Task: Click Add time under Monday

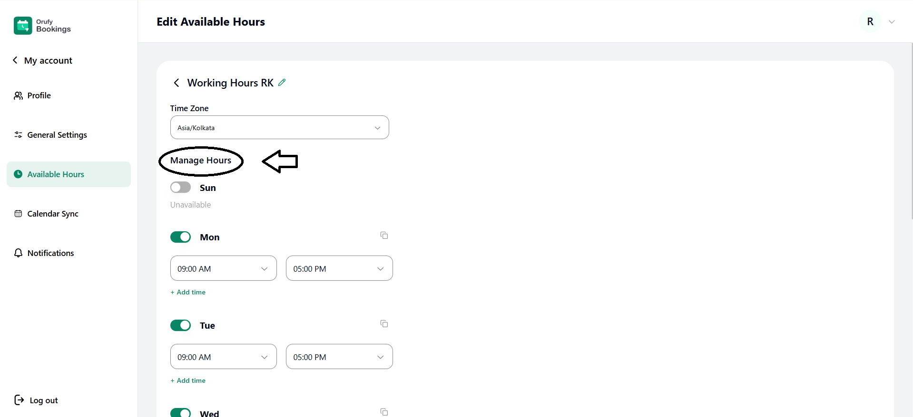Action: click(188, 292)
